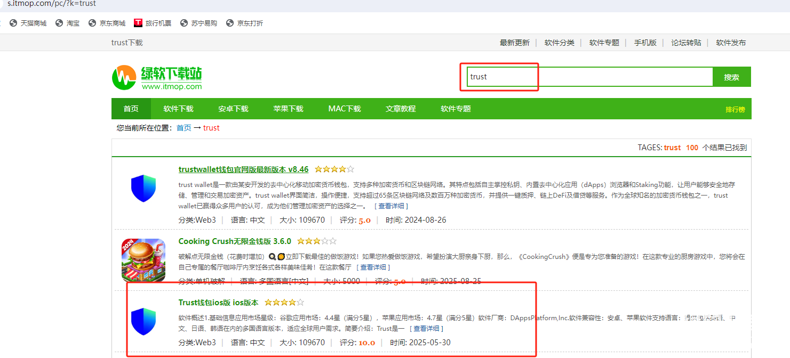Click the 绿软下载站 site logo
790x358 pixels.
click(157, 78)
